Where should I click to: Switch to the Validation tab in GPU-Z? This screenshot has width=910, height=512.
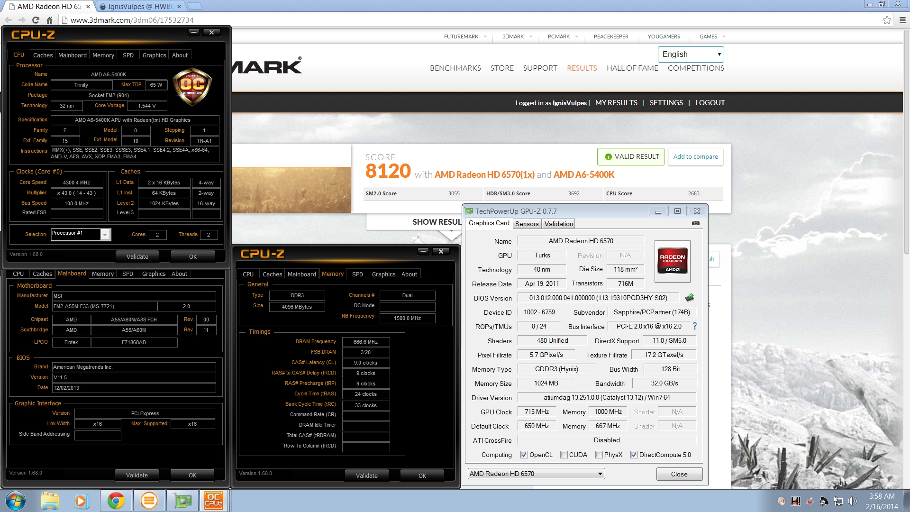[x=558, y=224]
